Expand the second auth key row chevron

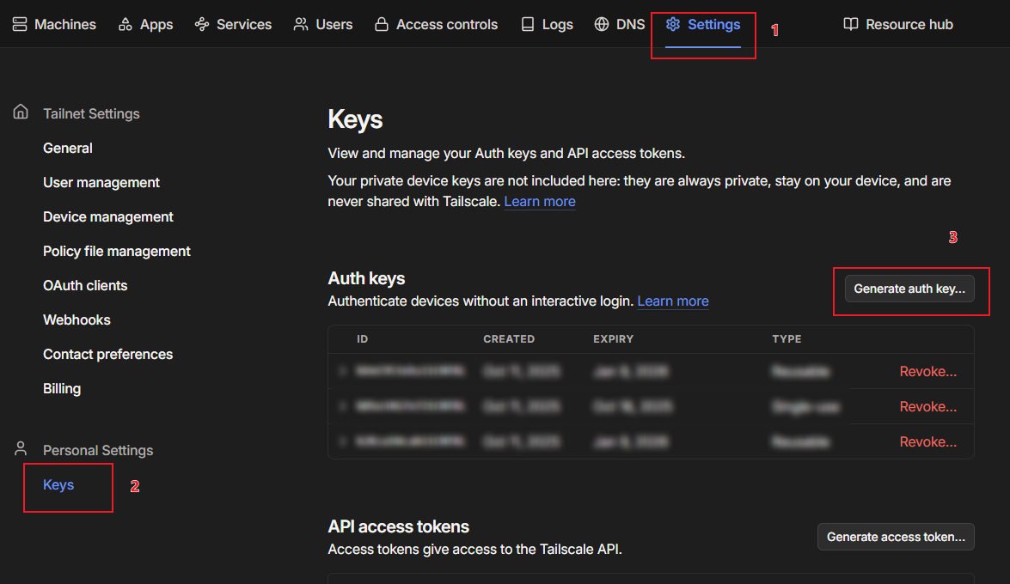point(342,406)
